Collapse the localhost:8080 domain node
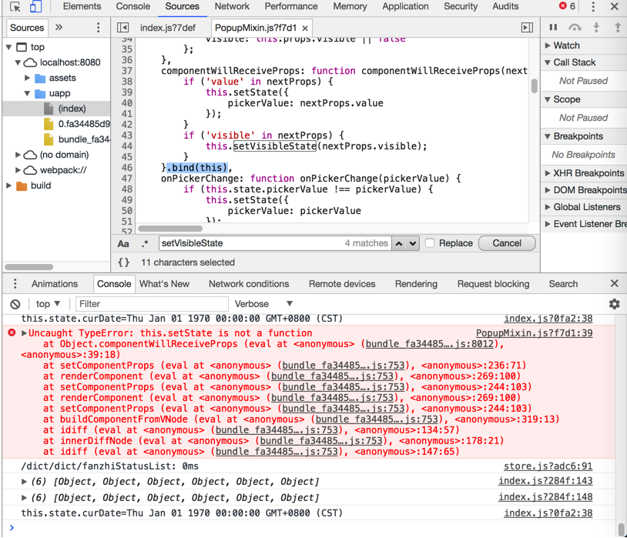The height and width of the screenshot is (538, 627). [18, 62]
